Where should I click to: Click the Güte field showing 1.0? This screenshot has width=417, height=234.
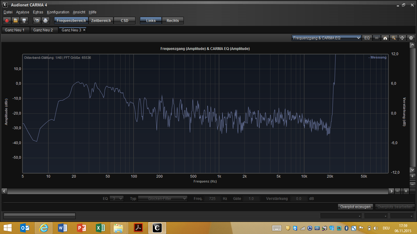251,198
